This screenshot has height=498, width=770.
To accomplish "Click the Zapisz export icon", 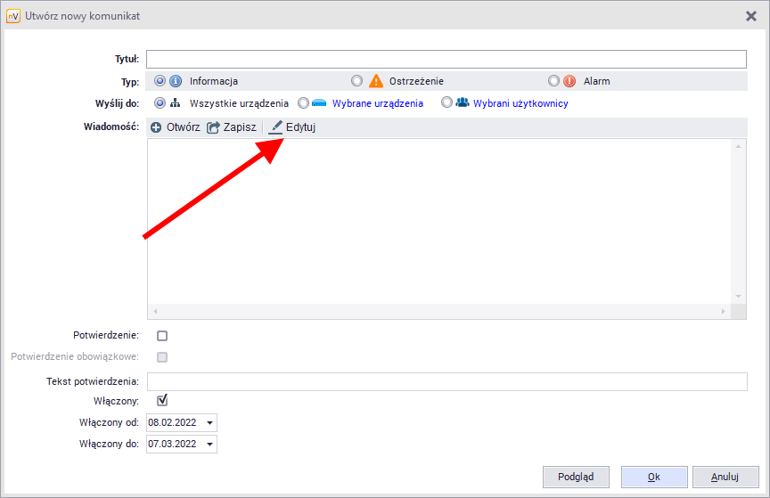I will pyautogui.click(x=213, y=127).
